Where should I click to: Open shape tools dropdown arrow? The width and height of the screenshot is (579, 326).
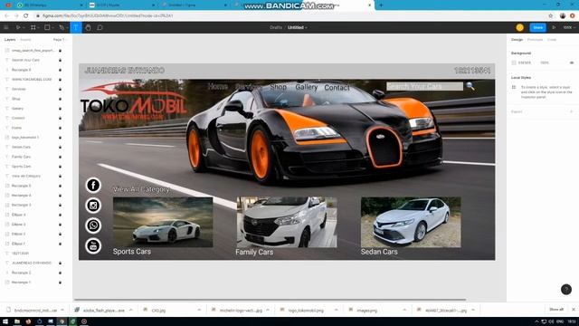coord(52,28)
